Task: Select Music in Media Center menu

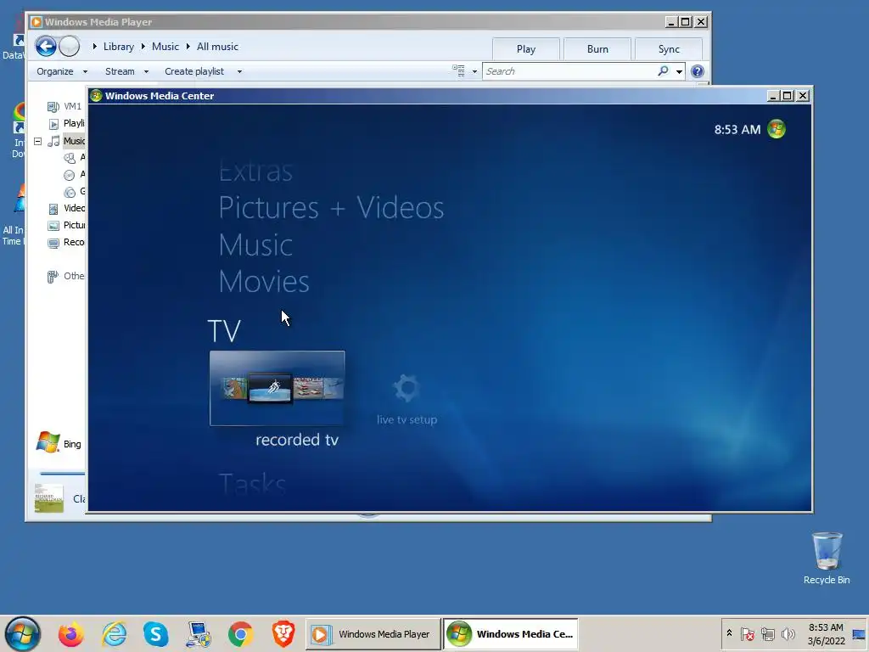Action: [255, 245]
